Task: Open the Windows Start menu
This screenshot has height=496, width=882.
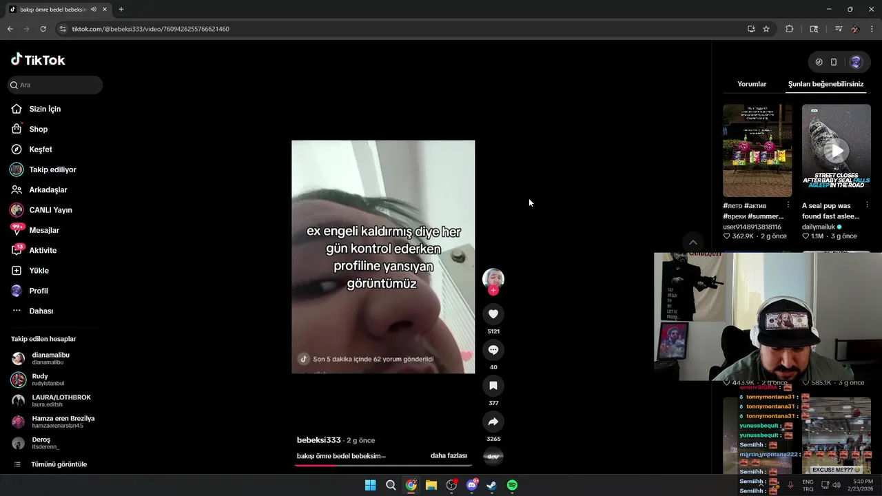Action: 370,485
